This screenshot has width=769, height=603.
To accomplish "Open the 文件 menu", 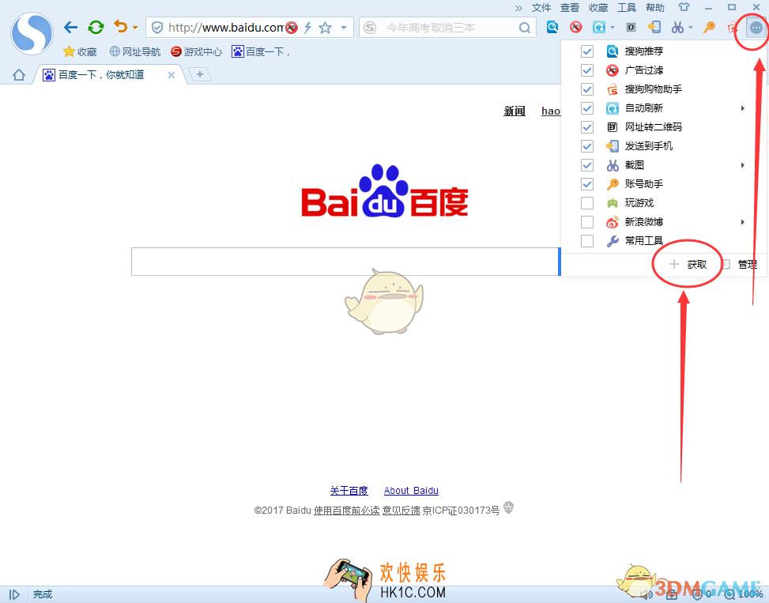I will click(541, 8).
